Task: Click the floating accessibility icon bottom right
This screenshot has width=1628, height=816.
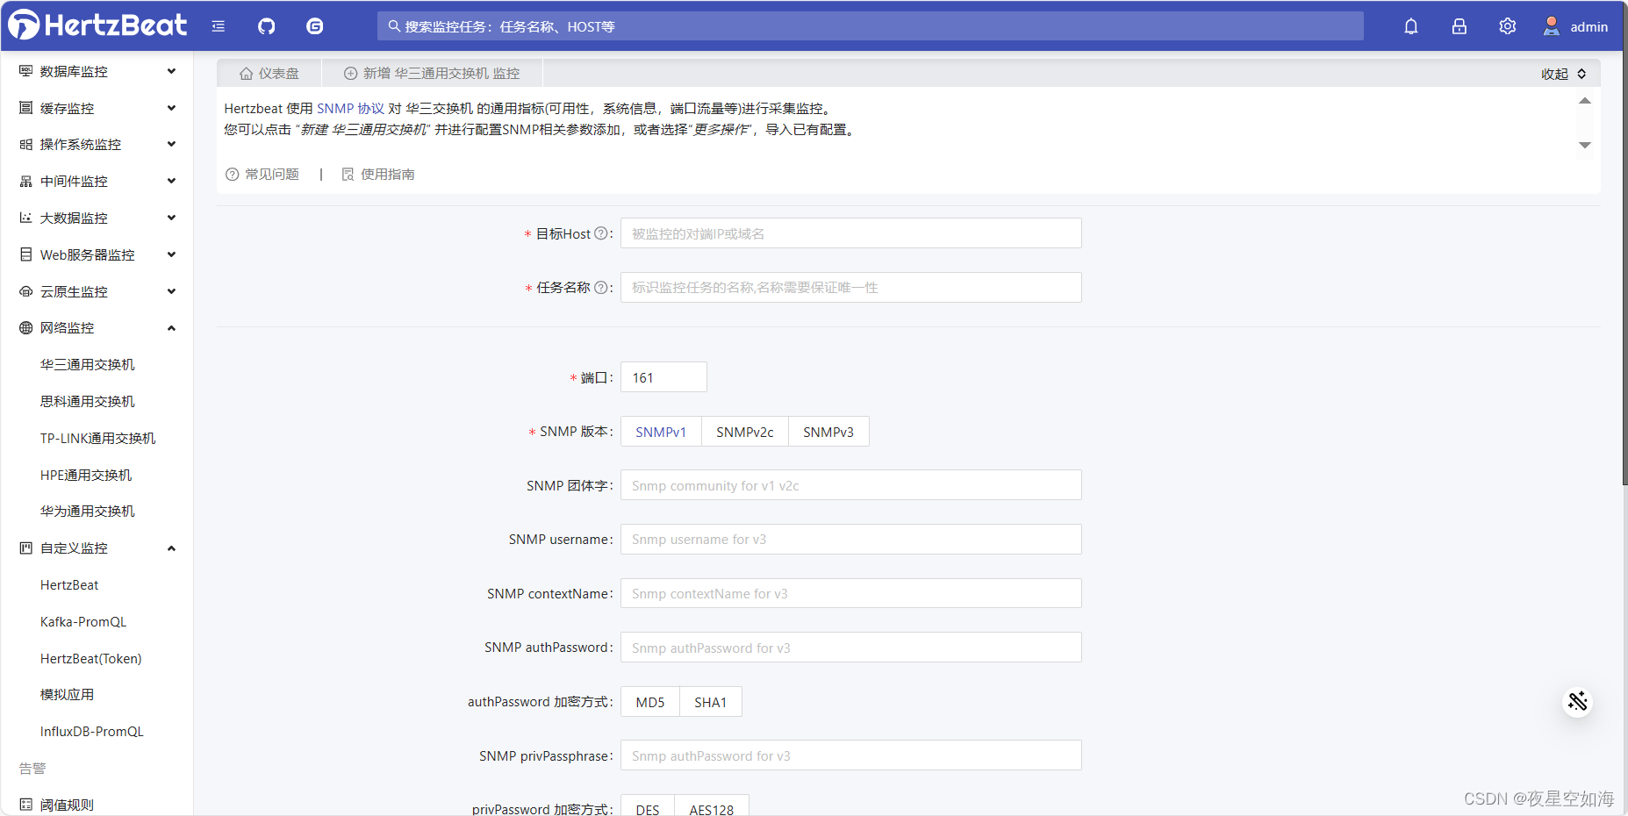Action: tap(1577, 701)
